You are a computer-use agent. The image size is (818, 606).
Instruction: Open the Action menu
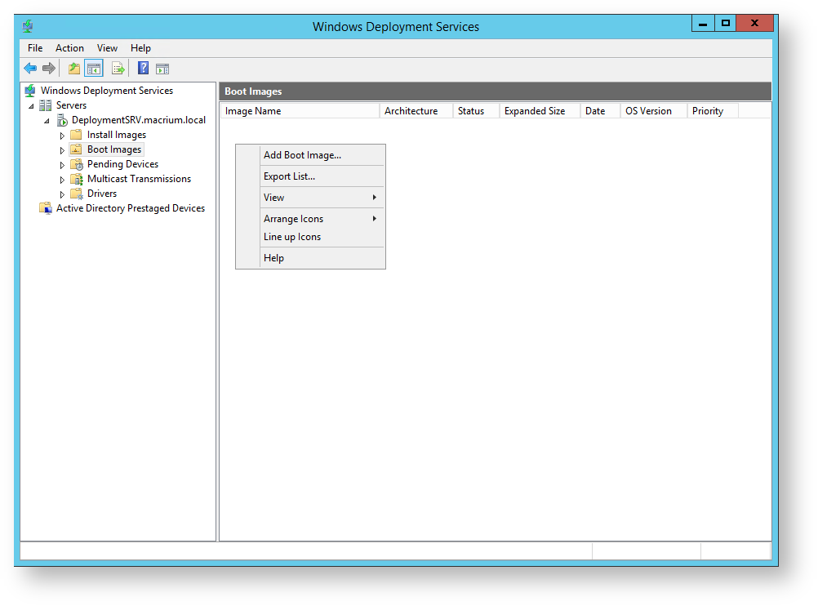[x=69, y=48]
